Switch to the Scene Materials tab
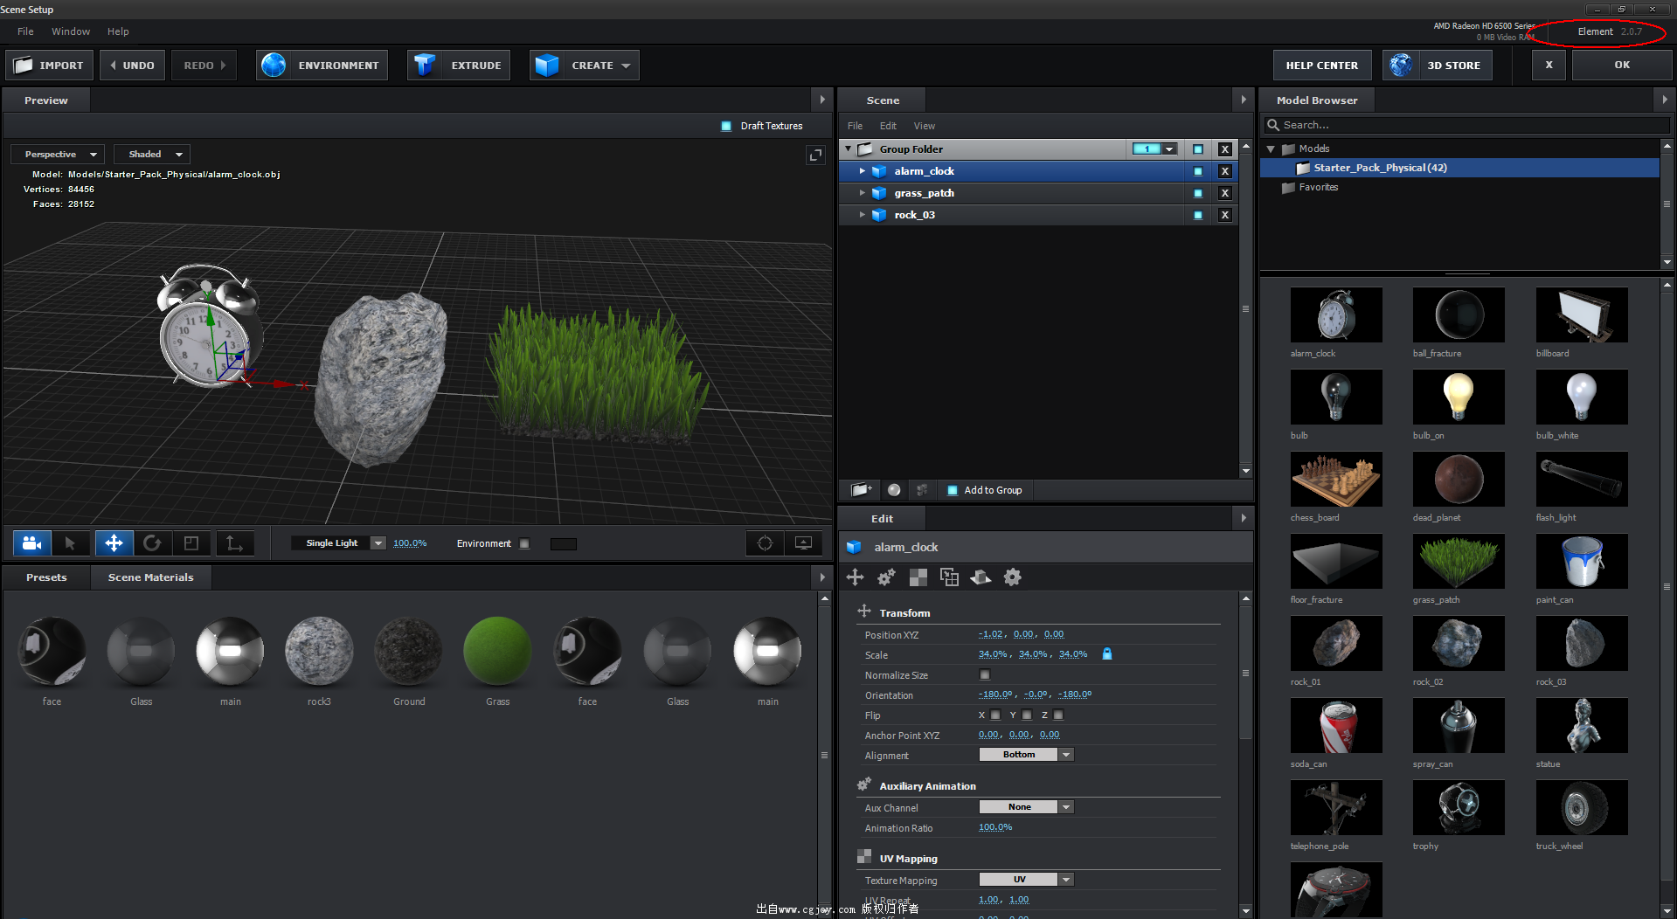 [x=151, y=577]
